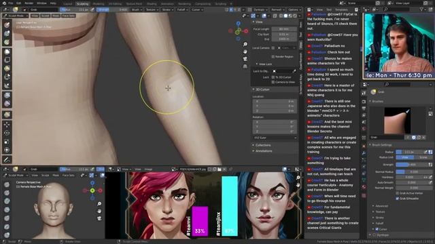Image resolution: width=435 pixels, height=244 pixels.
Task: Enable Lock Camera to View checkbox
Action: click(273, 82)
